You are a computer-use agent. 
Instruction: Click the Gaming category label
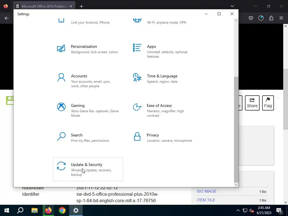click(78, 106)
